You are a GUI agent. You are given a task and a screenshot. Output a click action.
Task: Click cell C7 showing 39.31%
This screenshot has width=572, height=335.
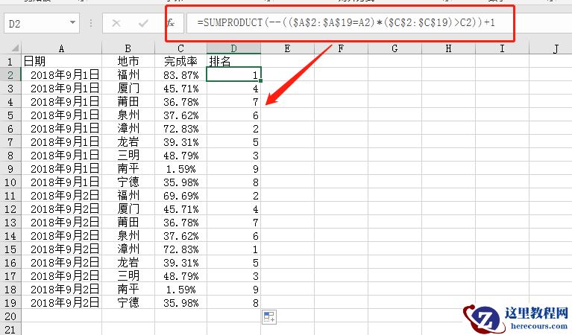click(x=180, y=141)
